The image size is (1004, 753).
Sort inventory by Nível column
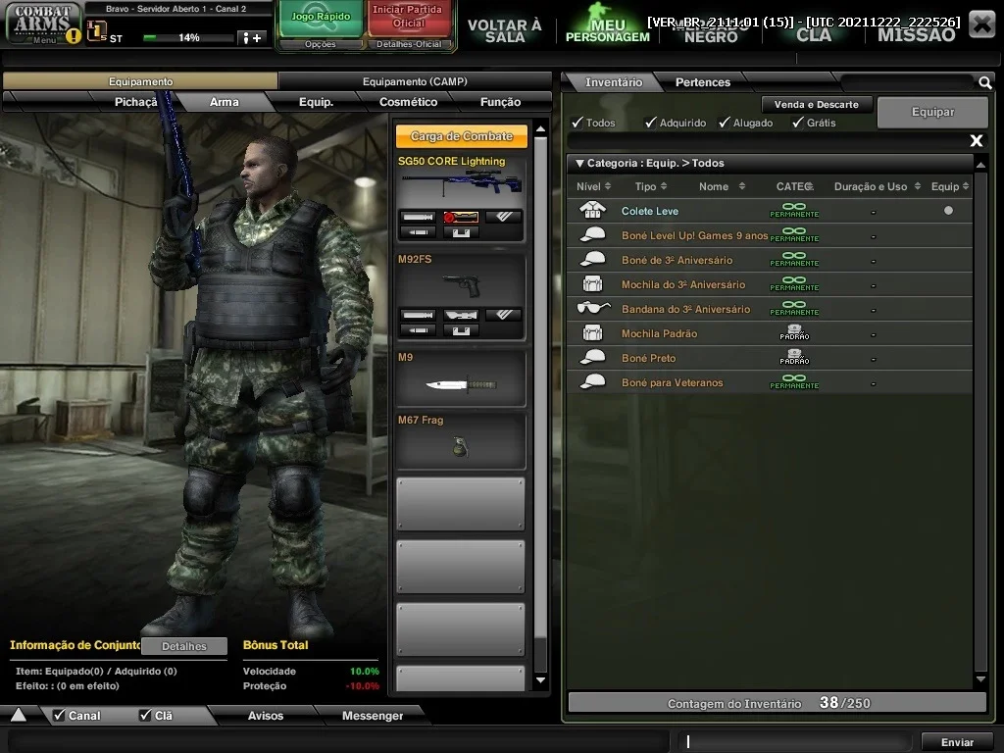coord(593,186)
